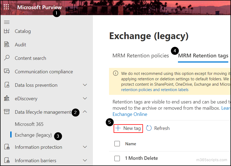
Task: Open the 1 Month Delete tag
Action: click(x=141, y=158)
